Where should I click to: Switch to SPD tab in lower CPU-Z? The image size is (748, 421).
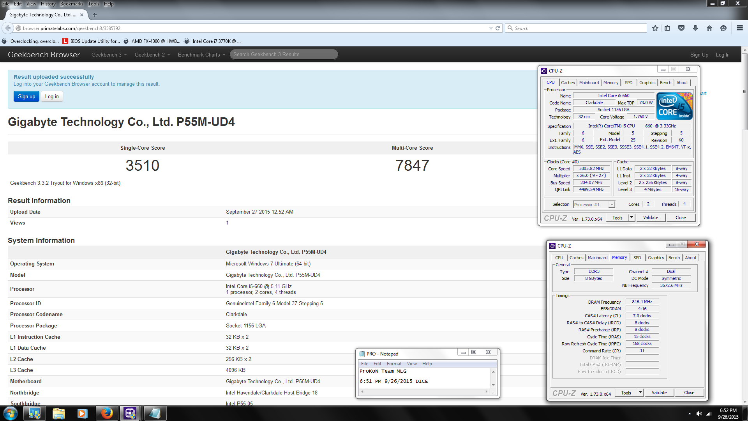pos(637,258)
